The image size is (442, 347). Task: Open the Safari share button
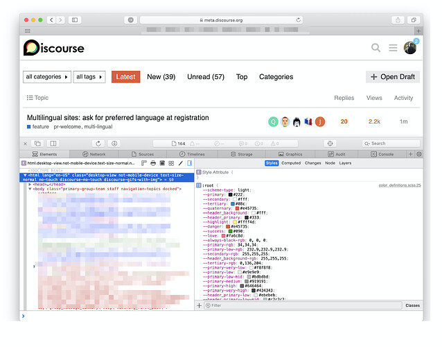(x=398, y=19)
